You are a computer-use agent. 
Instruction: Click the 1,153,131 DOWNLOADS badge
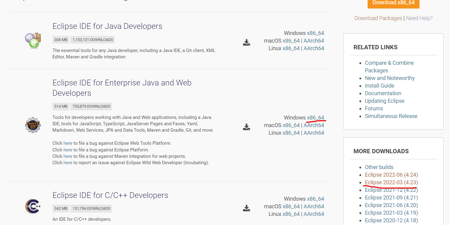pyautogui.click(x=93, y=40)
